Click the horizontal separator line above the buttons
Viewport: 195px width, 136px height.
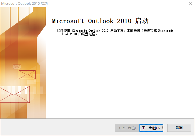[97, 118]
